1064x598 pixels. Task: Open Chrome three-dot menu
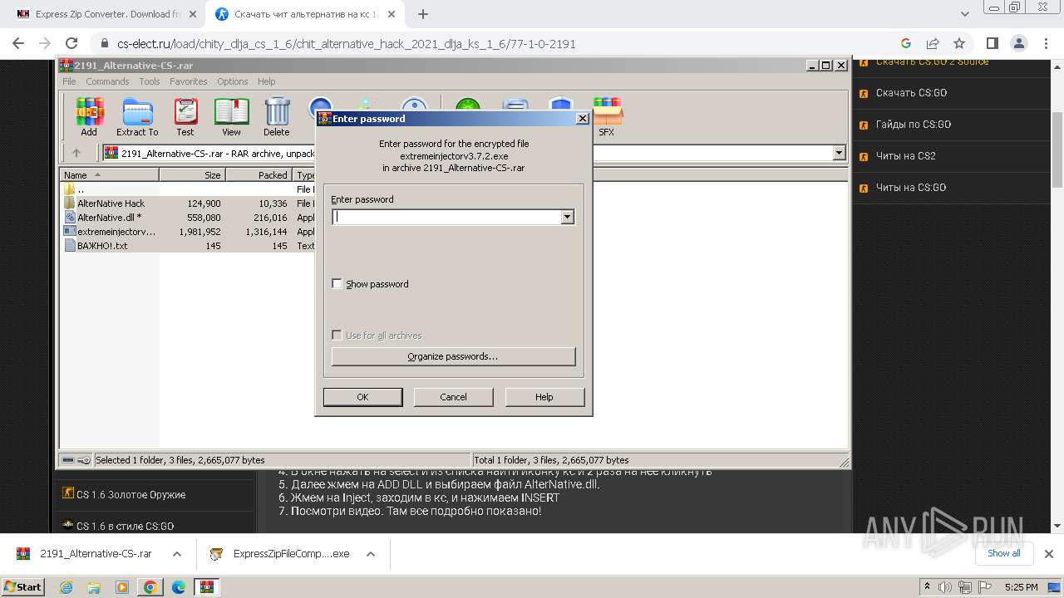point(1046,43)
